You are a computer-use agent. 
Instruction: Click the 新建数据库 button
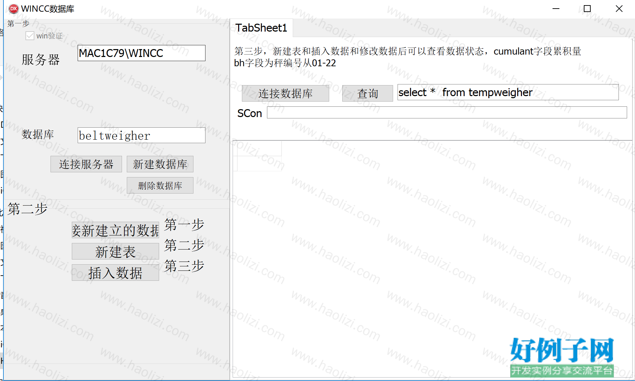(x=160, y=164)
